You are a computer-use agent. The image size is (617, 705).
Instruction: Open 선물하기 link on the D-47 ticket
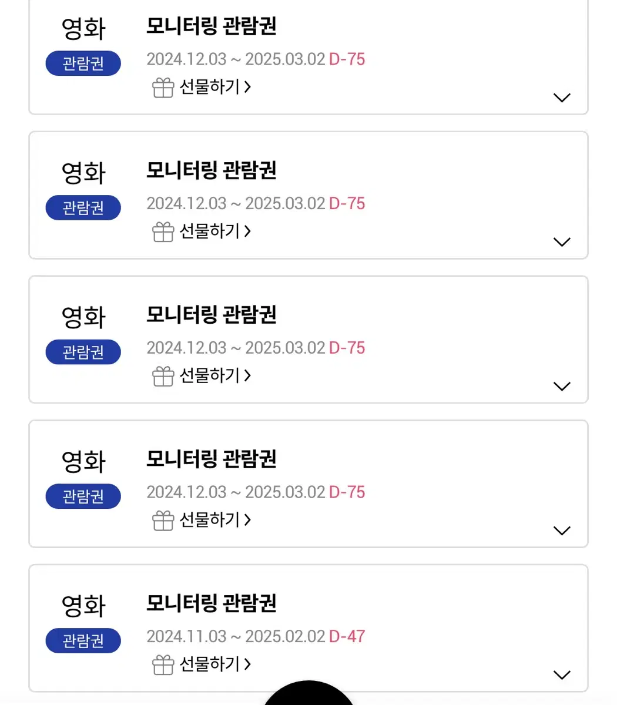coord(215,664)
